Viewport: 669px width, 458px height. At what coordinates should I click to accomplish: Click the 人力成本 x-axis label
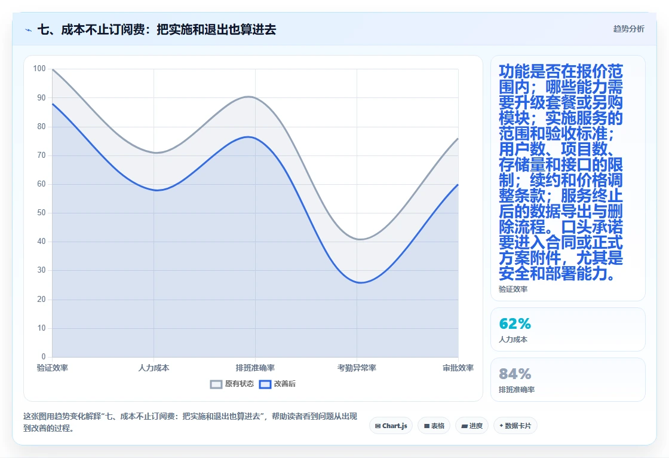coord(154,368)
